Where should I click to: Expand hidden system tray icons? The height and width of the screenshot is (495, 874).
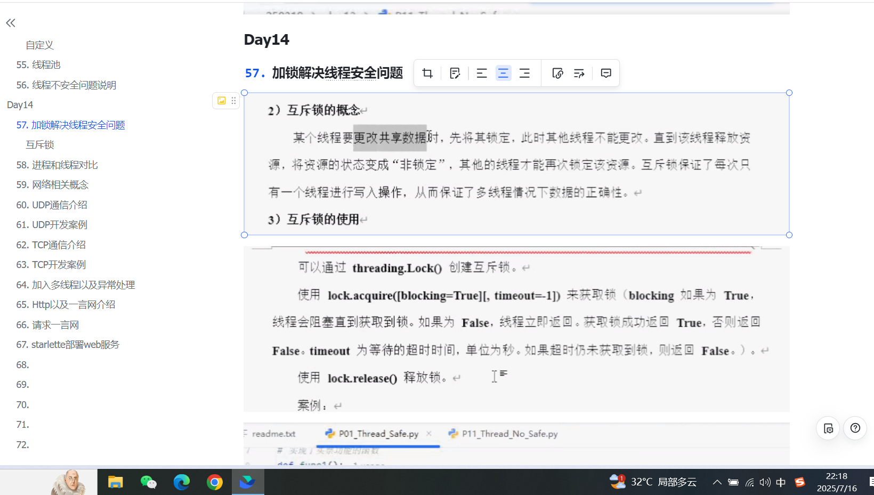pos(717,482)
